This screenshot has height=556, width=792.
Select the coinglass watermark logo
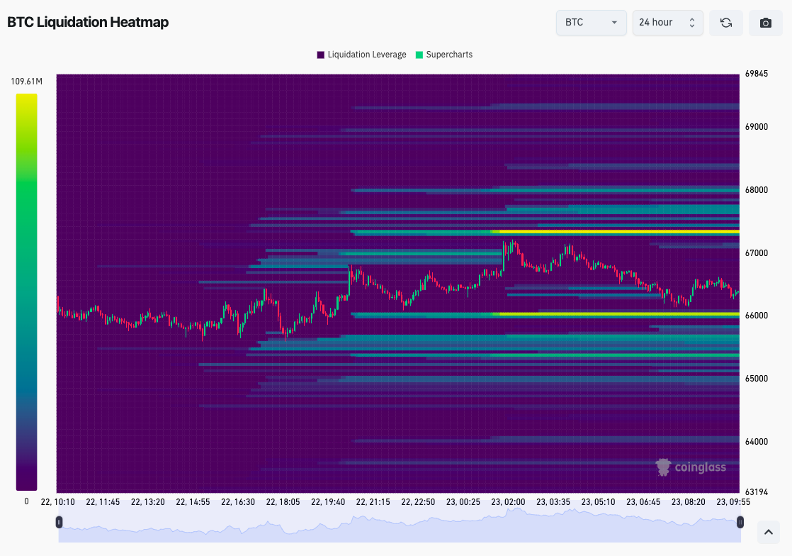point(691,467)
